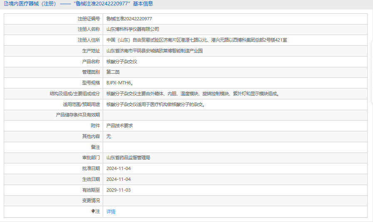Click the bulb icon next to 注
The image size is (373, 222).
click(93, 211)
